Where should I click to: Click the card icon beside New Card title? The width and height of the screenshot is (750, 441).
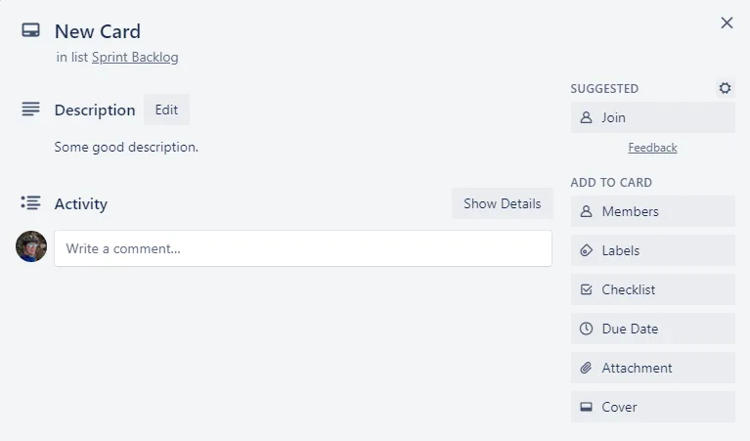[x=30, y=30]
